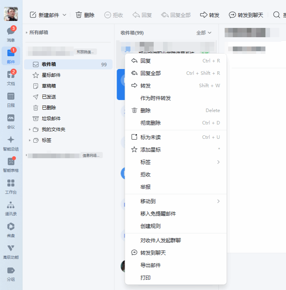Open the Docs icon in sidebar
286x290 pixels.
point(11,76)
